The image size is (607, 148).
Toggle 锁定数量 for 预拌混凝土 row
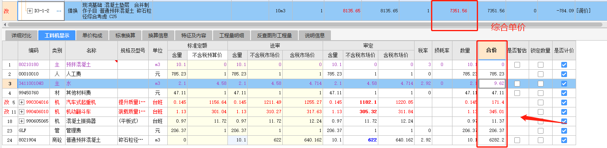(x=540, y=65)
